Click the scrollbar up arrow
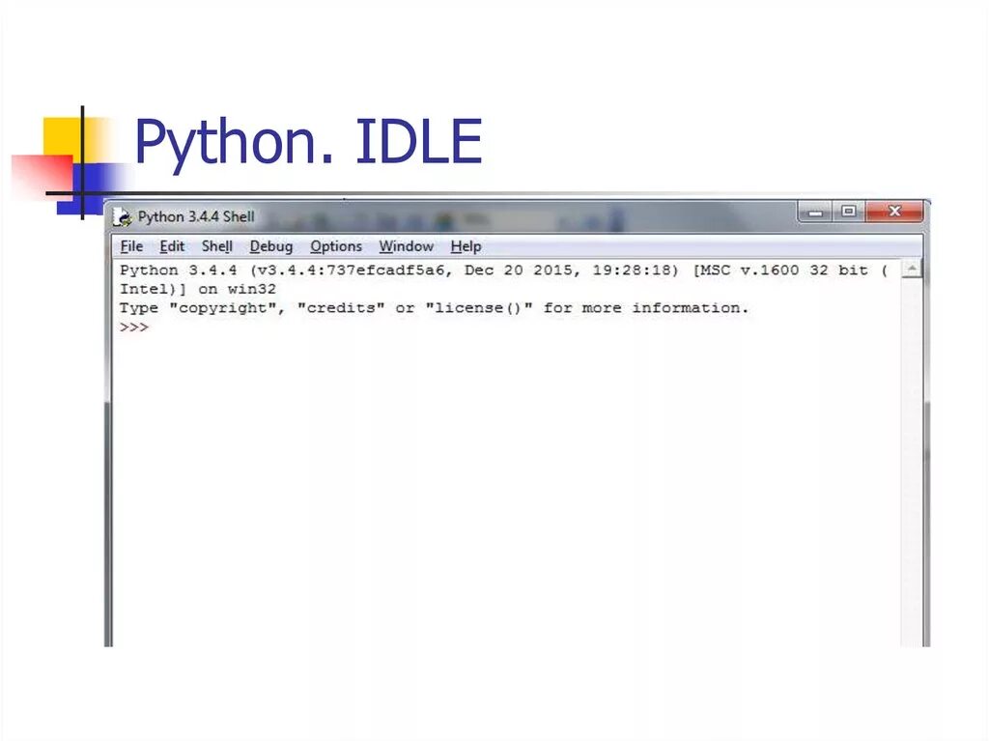Screen dimensions: 989x741 (x=912, y=269)
